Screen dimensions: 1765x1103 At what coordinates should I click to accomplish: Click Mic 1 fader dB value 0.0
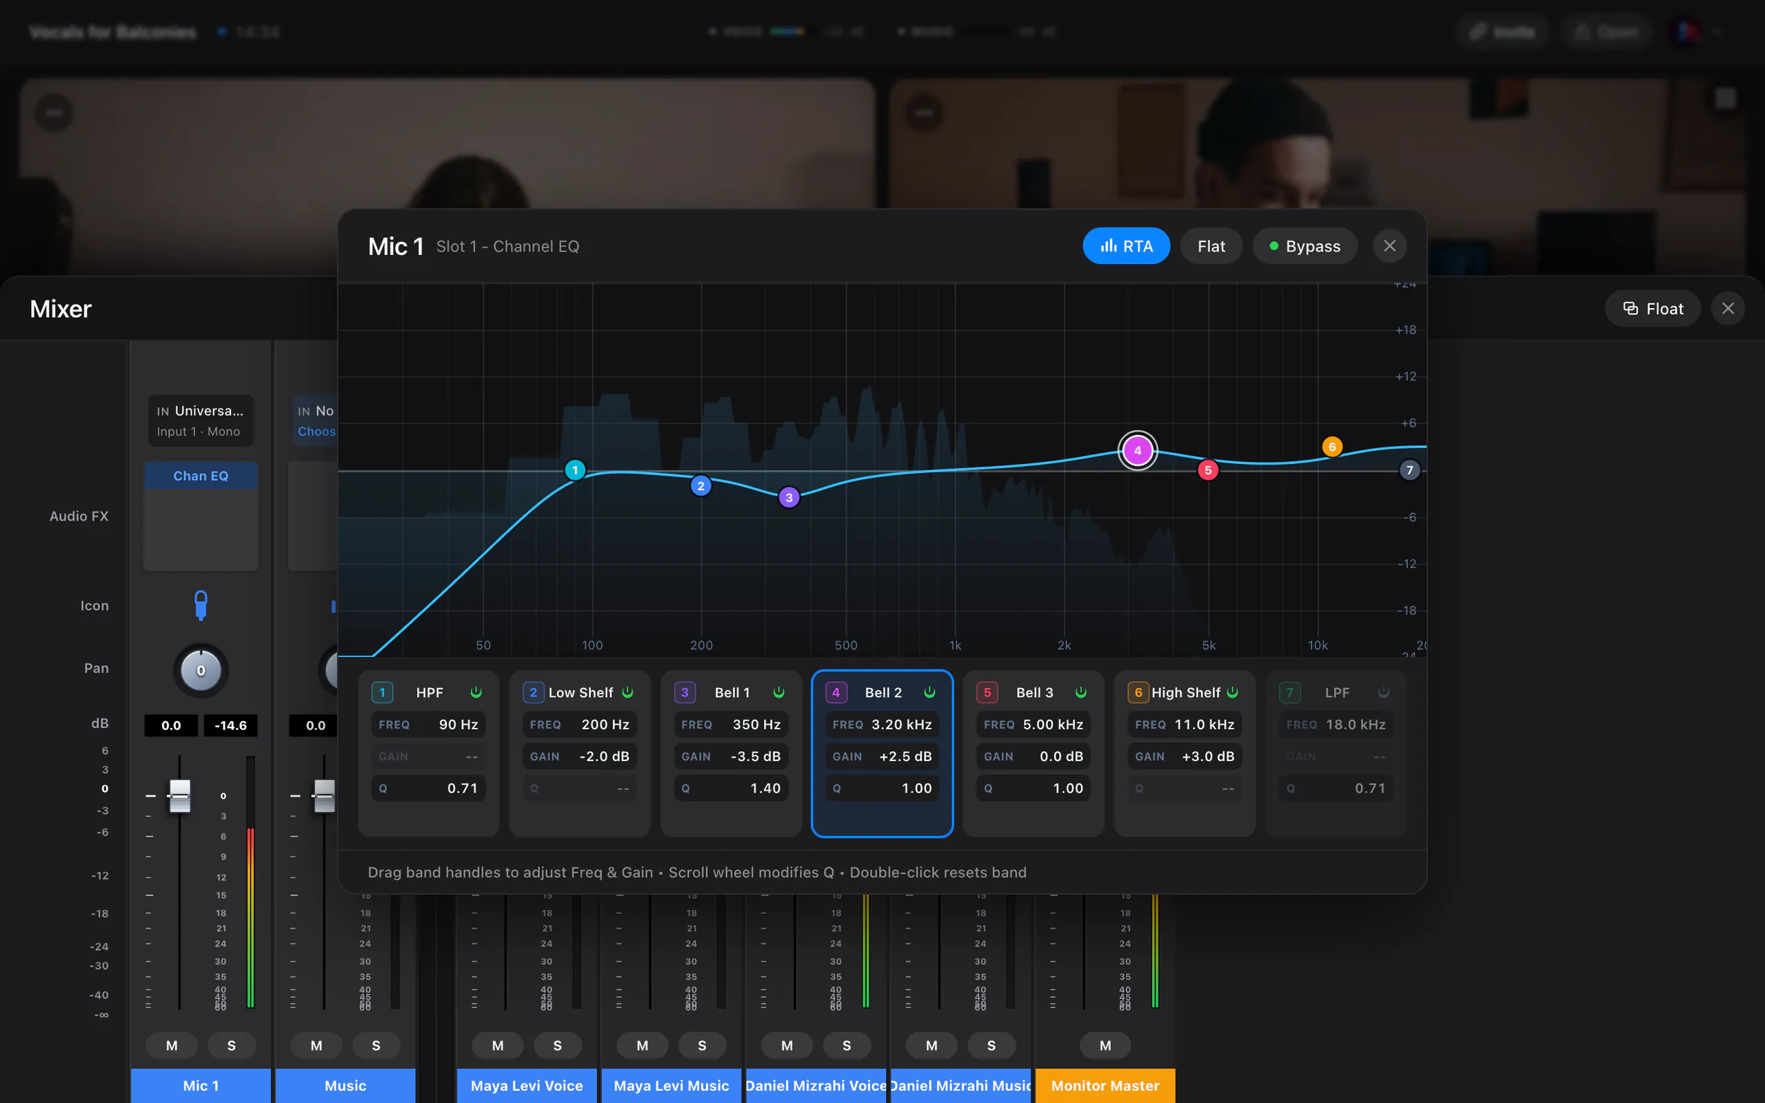pos(171,725)
